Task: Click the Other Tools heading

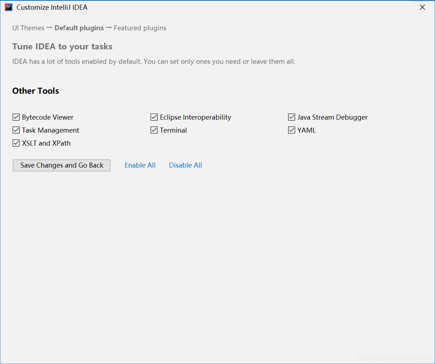Action: [36, 91]
